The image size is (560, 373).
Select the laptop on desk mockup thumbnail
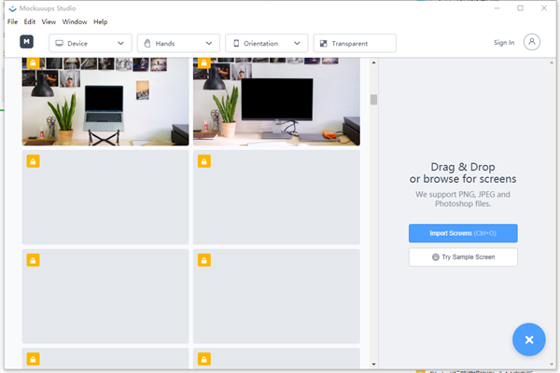[105, 102]
